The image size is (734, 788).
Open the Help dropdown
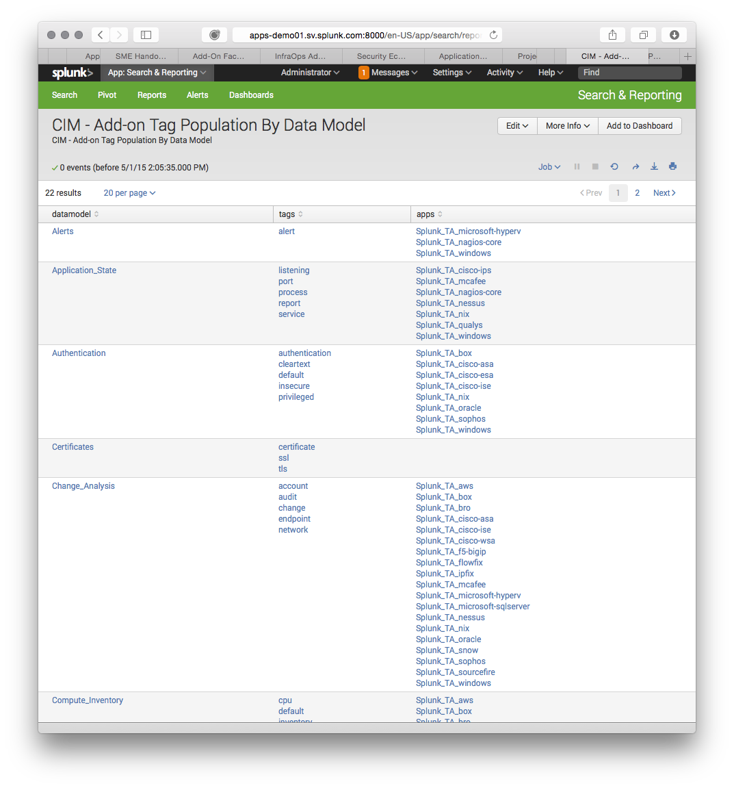point(551,73)
